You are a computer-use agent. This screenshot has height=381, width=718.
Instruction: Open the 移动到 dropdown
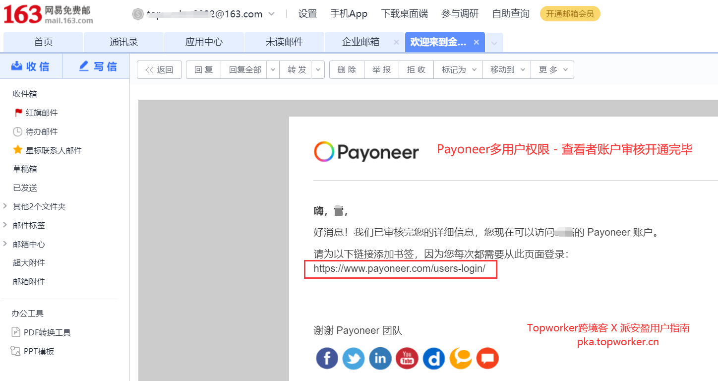click(x=506, y=70)
